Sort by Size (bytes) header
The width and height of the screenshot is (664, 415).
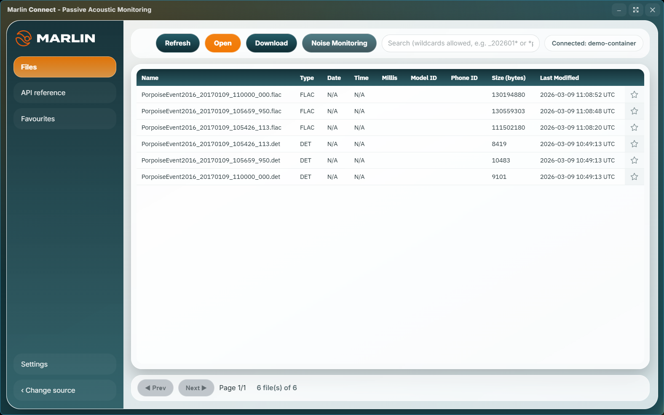click(509, 78)
